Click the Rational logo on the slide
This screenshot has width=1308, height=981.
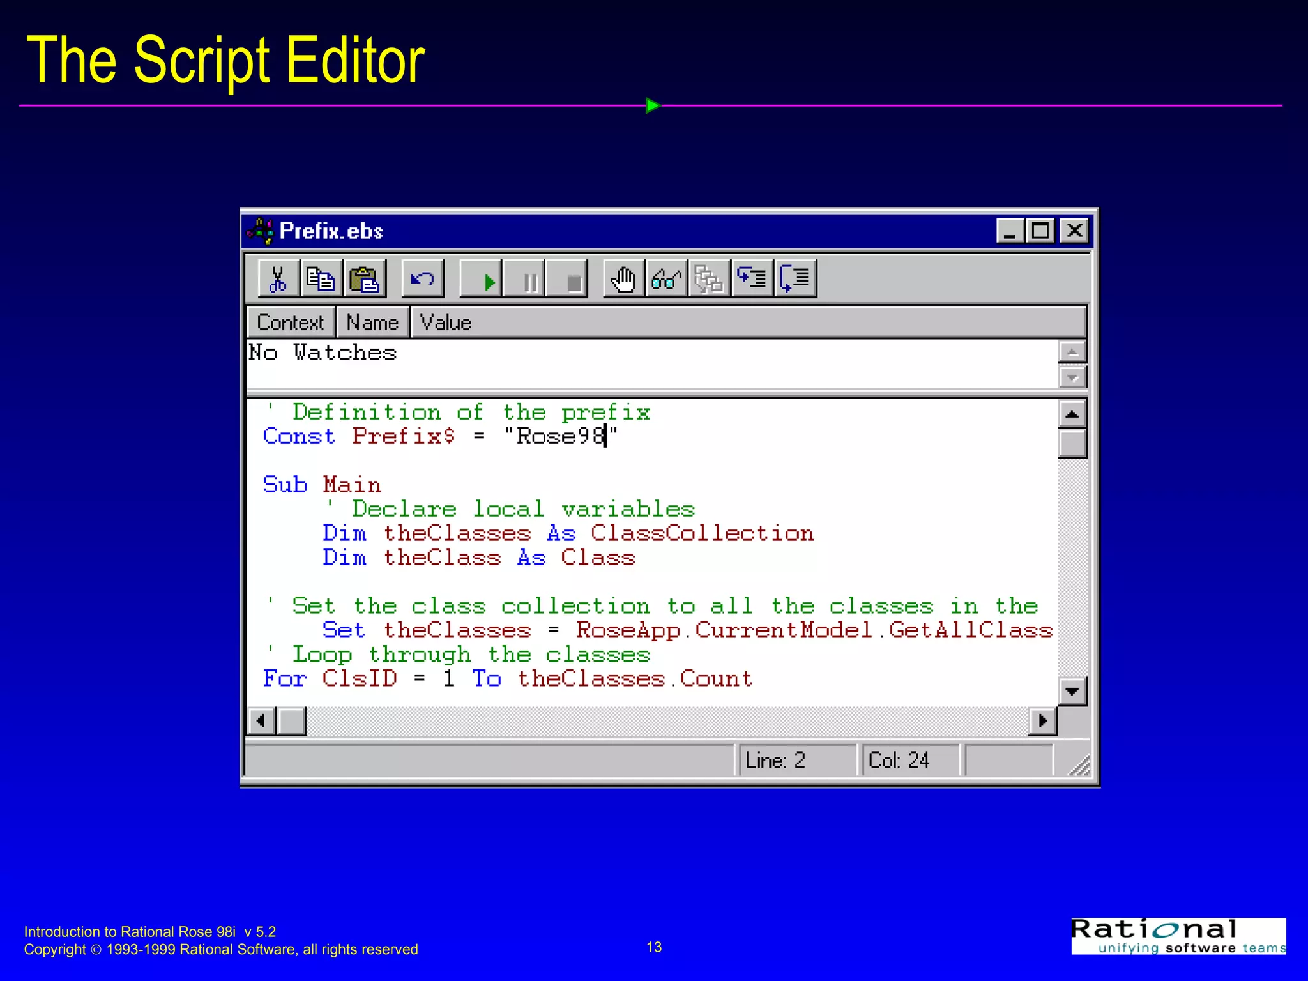click(x=1178, y=936)
